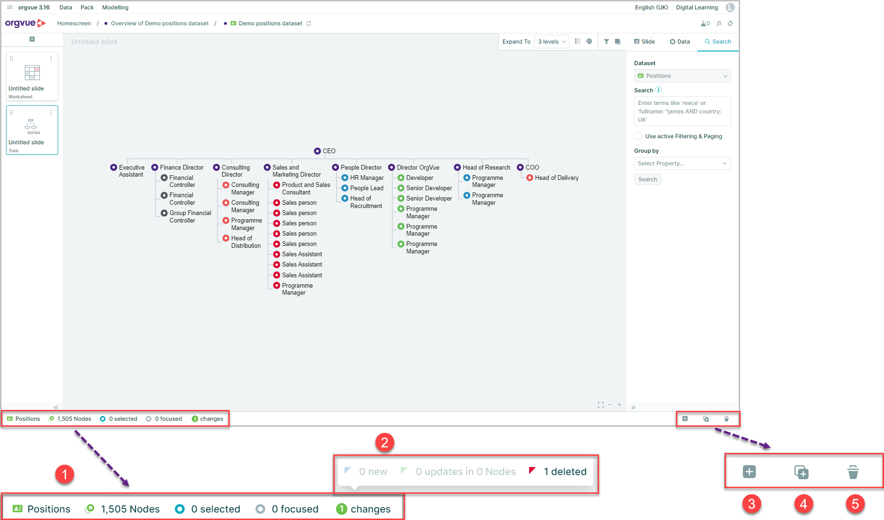
Task: Open the Modelling menu
Action: pyautogui.click(x=115, y=7)
